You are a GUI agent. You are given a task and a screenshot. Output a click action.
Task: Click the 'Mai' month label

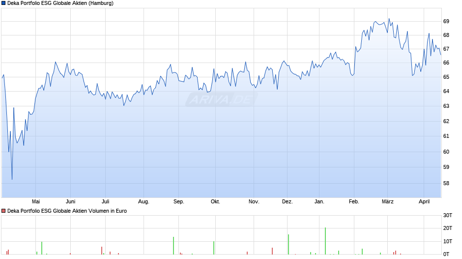pos(36,201)
